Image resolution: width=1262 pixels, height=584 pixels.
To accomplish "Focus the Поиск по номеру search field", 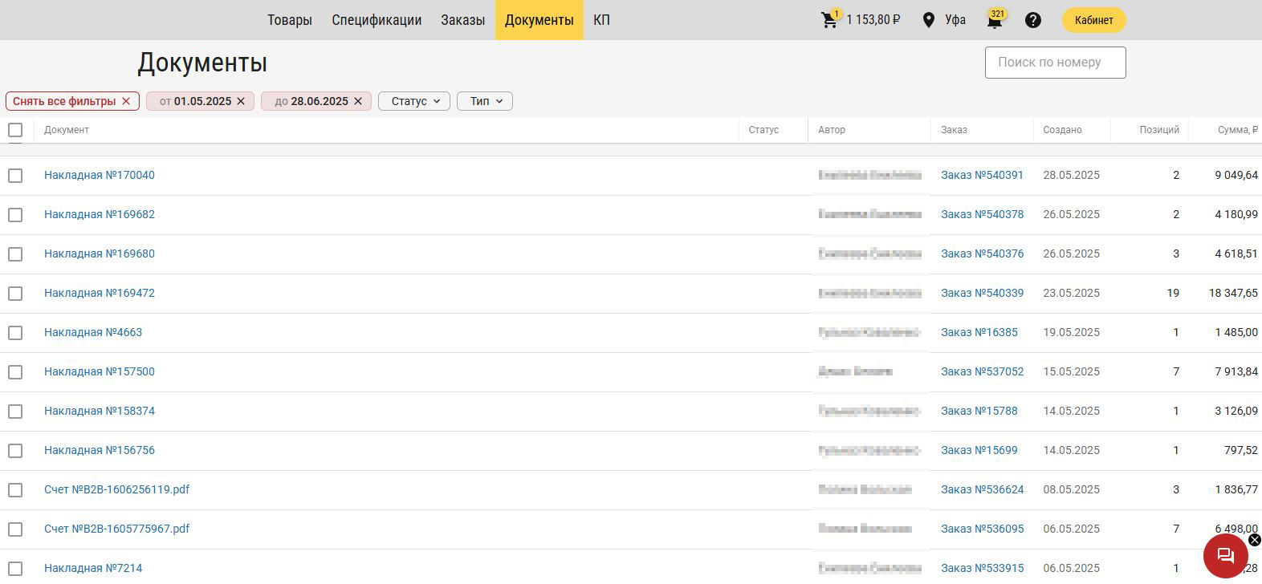I will click(1055, 63).
